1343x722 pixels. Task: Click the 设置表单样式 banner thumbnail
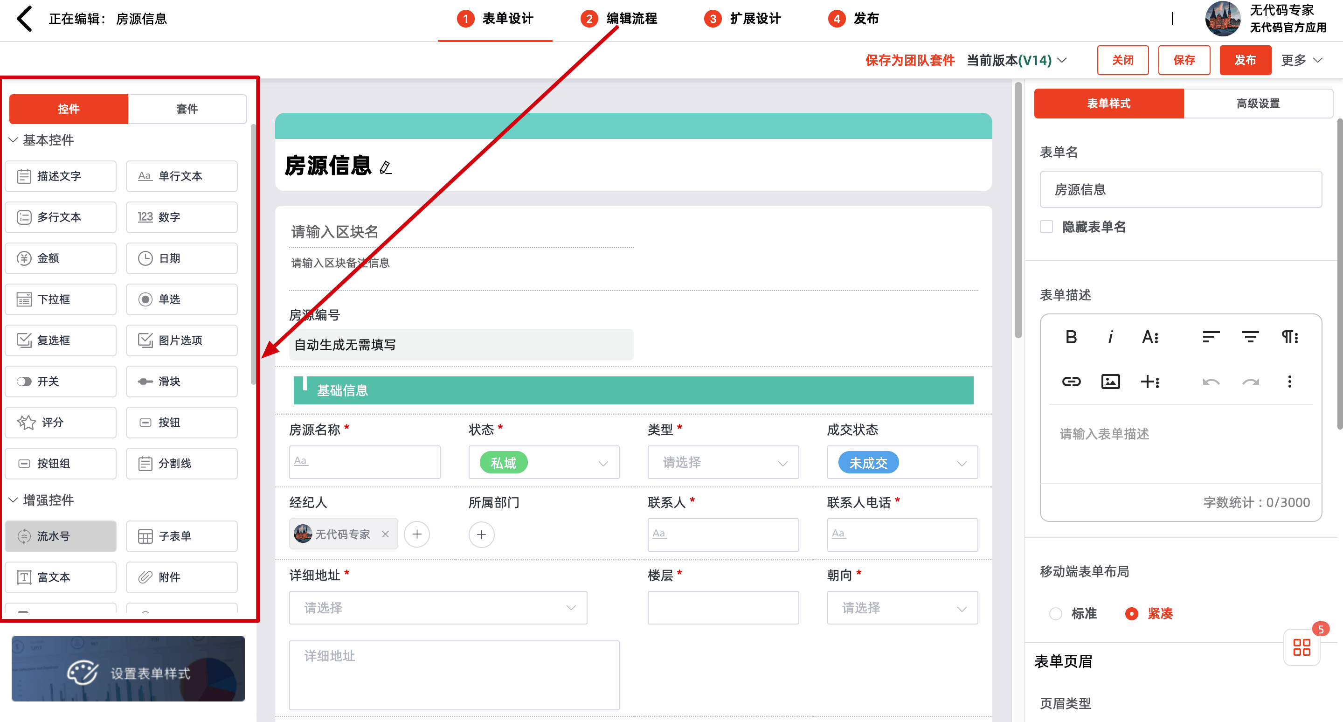pyautogui.click(x=128, y=668)
